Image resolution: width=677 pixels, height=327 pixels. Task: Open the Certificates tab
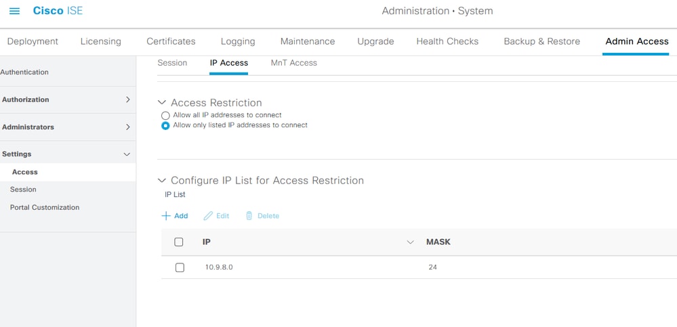pyautogui.click(x=171, y=41)
